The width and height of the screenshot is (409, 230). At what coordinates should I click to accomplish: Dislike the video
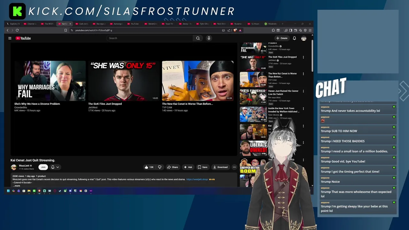point(160,167)
